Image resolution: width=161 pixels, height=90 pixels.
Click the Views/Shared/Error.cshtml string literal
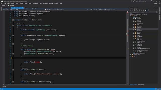coord(48,74)
